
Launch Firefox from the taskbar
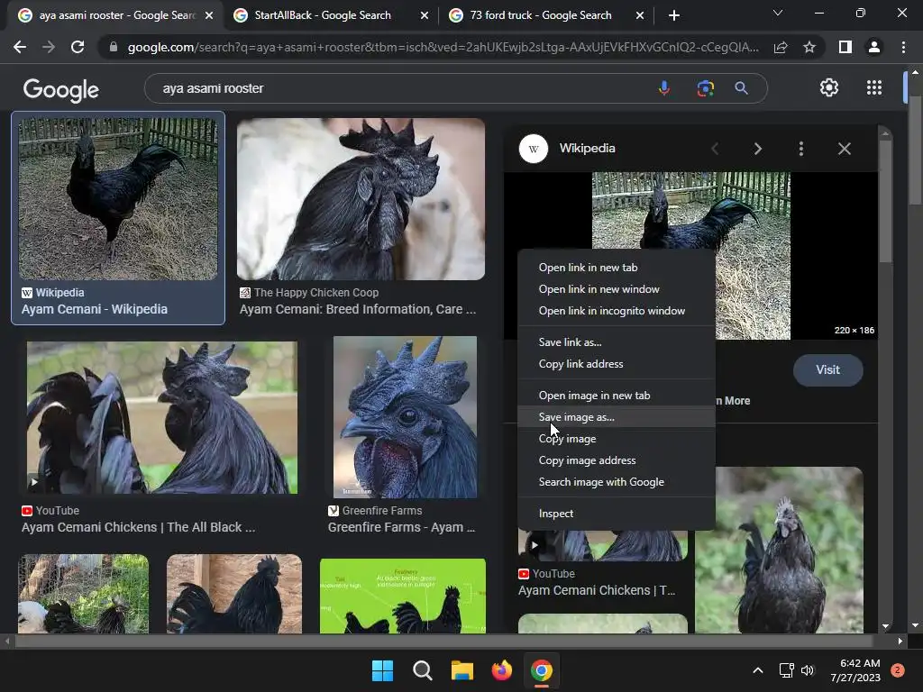click(501, 670)
